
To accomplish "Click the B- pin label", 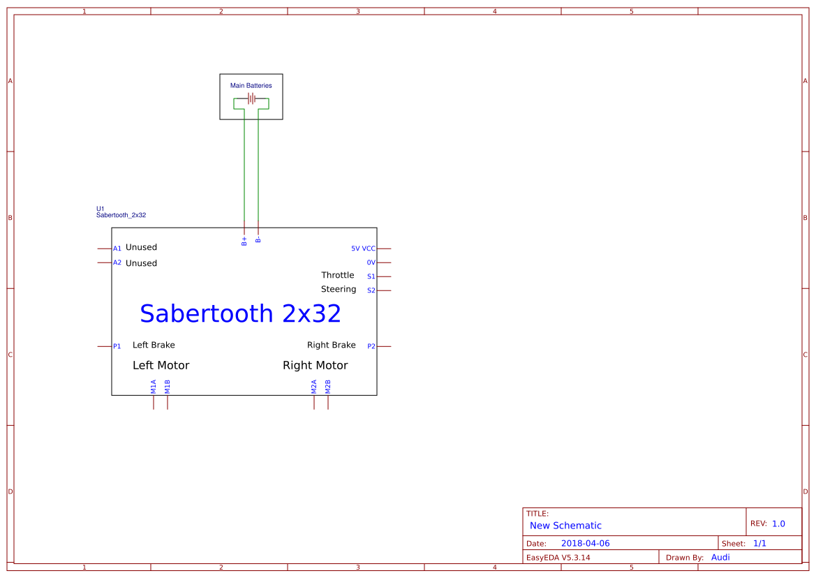I will coord(258,240).
